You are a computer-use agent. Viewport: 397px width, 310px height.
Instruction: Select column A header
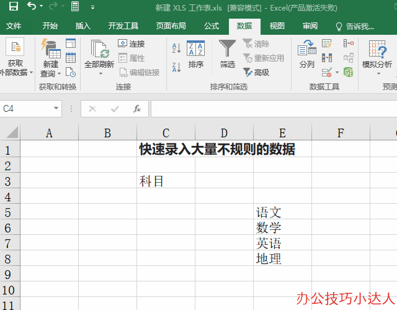pos(50,132)
